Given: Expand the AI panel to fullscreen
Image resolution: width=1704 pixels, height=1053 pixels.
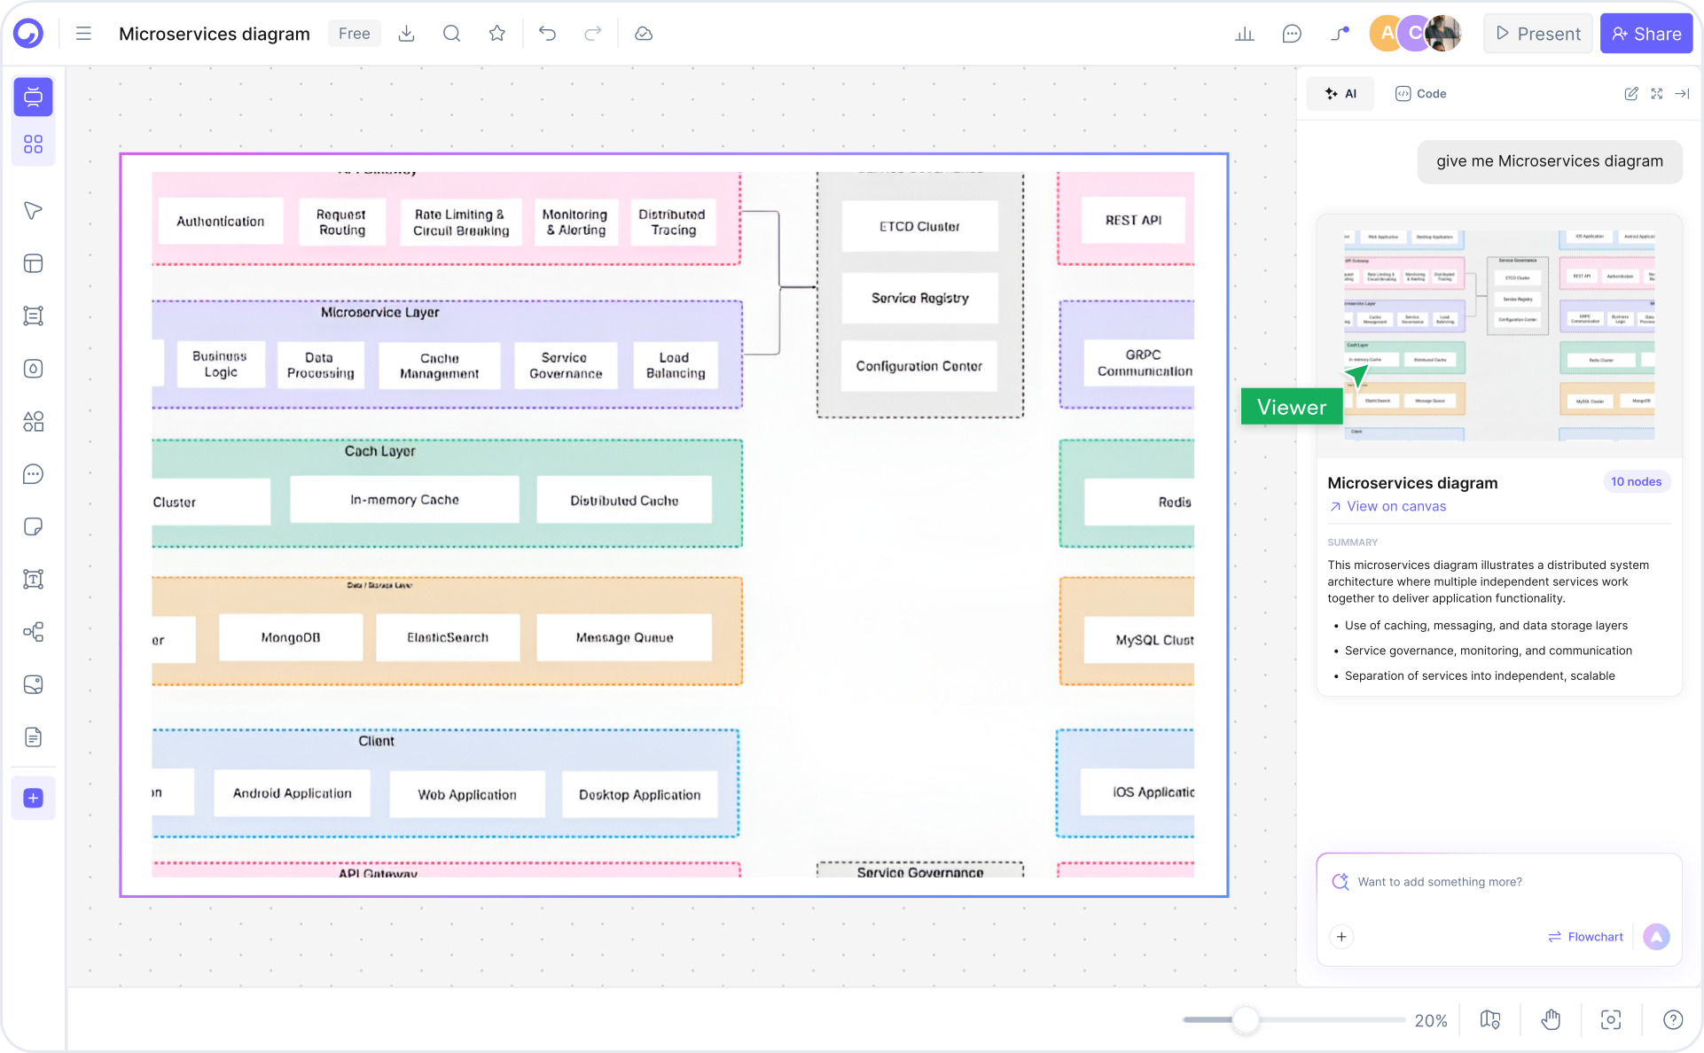Looking at the screenshot, I should 1657,93.
